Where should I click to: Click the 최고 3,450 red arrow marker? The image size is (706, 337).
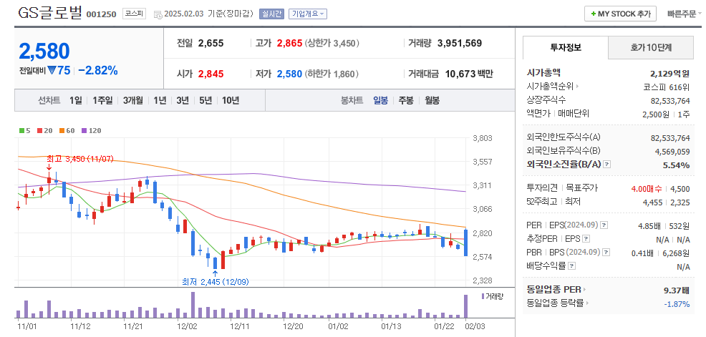click(x=49, y=167)
